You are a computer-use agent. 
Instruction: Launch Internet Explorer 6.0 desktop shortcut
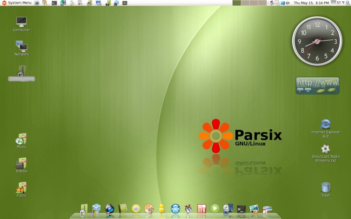click(x=326, y=128)
